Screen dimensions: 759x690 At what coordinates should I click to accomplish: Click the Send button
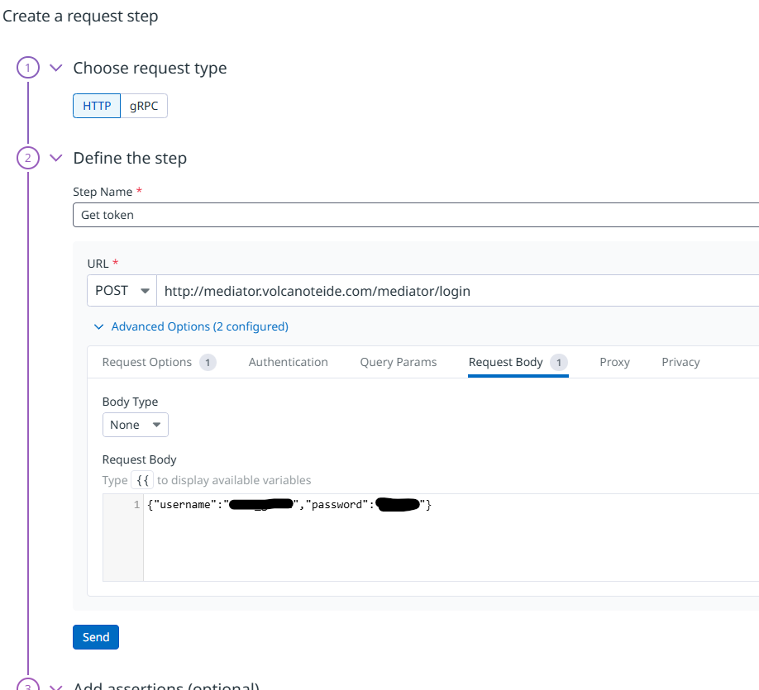point(96,637)
